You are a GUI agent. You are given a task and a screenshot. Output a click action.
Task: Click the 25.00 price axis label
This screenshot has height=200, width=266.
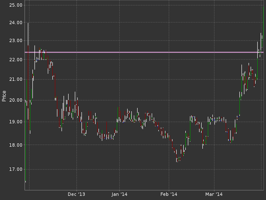tap(16, 5)
